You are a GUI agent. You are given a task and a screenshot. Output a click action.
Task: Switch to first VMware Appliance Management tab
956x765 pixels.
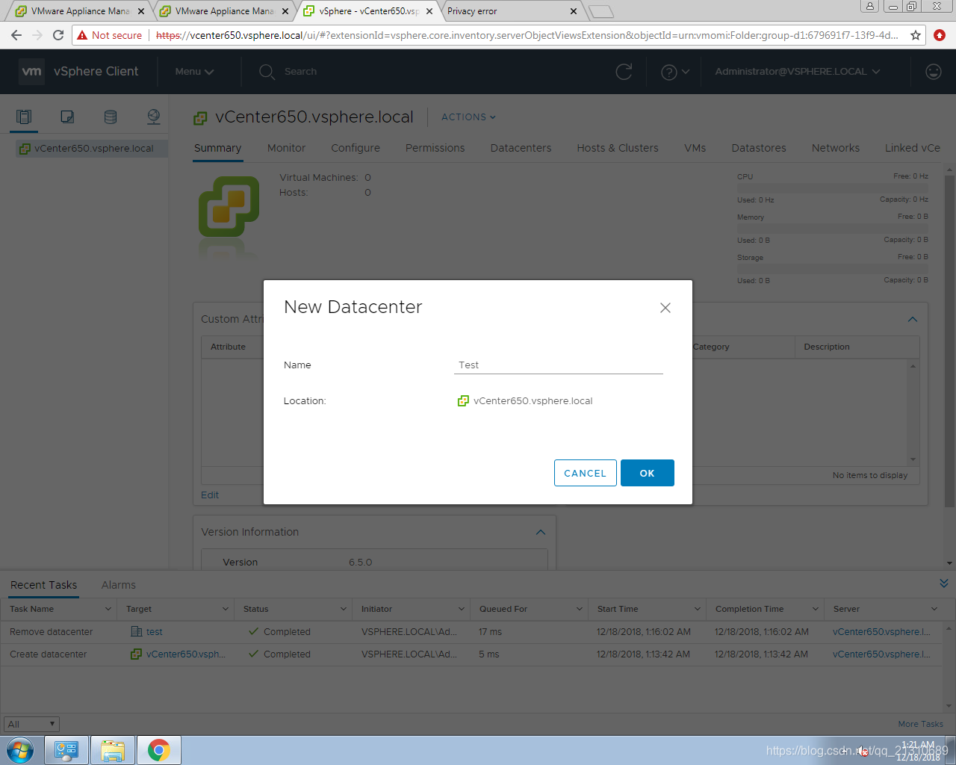(78, 11)
